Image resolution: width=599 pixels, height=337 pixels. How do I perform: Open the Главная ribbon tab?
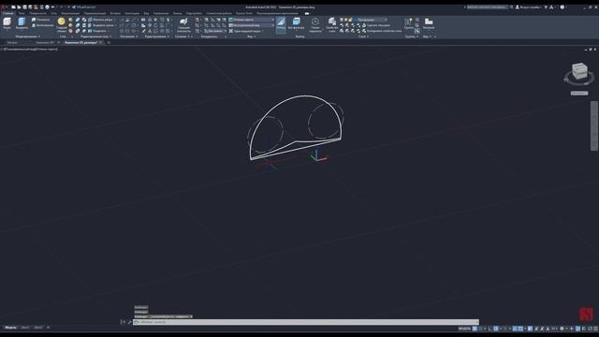coord(7,13)
